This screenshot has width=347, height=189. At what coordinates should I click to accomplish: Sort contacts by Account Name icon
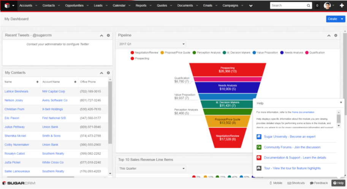click(x=75, y=82)
